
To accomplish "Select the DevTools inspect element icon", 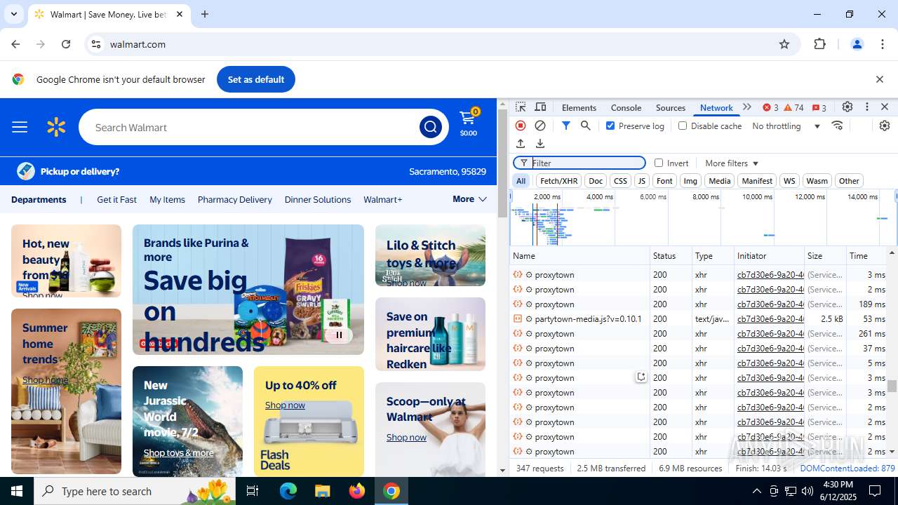I will tap(521, 107).
